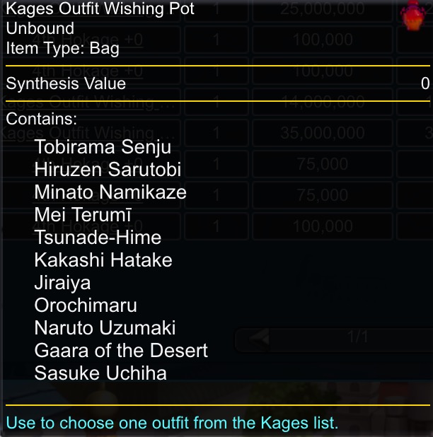Pick Minato Namikaze in the outfit list
This screenshot has height=437, width=433.
pyautogui.click(x=110, y=192)
